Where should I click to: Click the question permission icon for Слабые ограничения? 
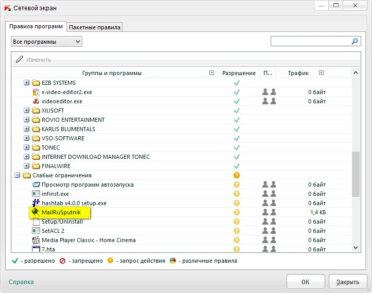point(237,175)
